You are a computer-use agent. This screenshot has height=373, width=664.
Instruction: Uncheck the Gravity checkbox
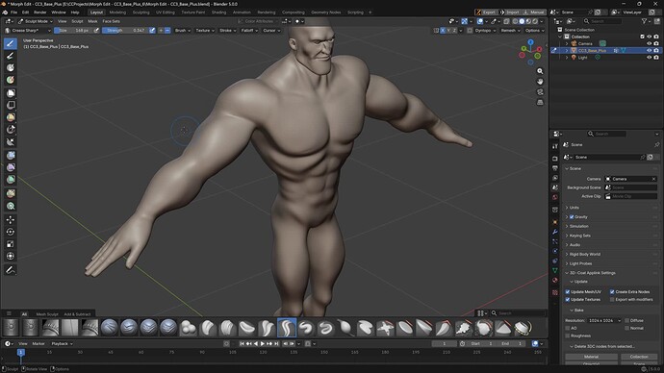coord(572,217)
